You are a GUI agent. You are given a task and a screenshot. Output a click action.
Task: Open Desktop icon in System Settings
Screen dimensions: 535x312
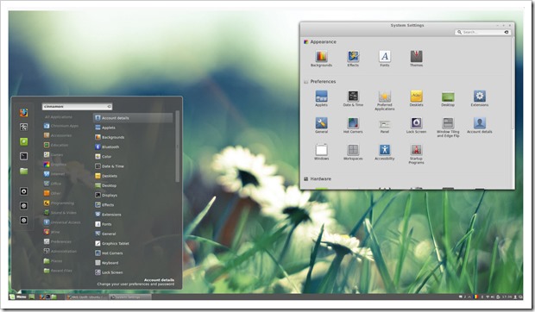click(448, 98)
